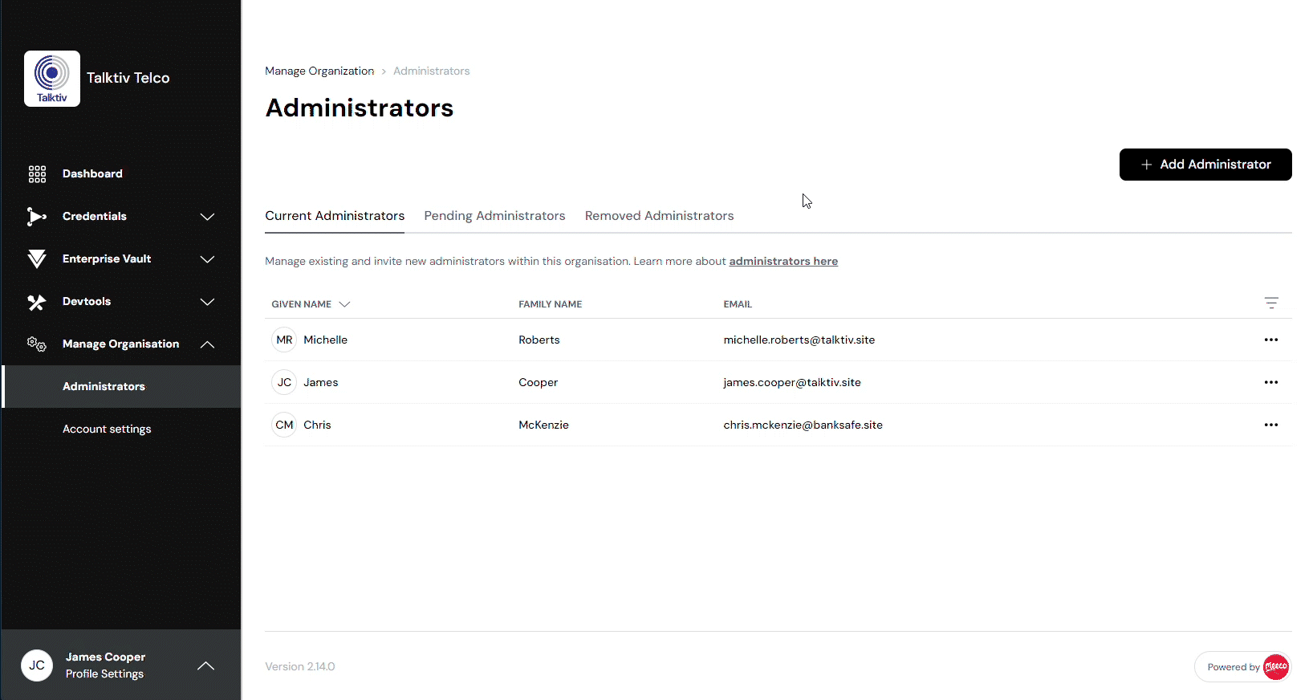This screenshot has width=1313, height=700.
Task: Click the Michelle given name cell
Action: 325,340
